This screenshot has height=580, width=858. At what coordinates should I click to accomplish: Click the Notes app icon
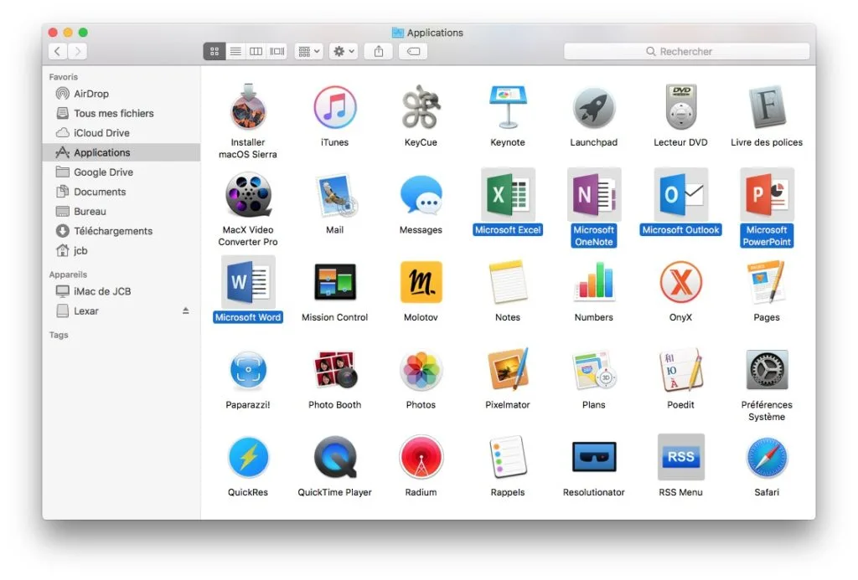[507, 282]
